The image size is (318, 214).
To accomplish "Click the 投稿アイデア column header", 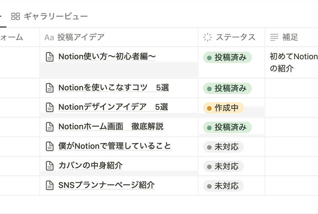I will click(x=119, y=37).
